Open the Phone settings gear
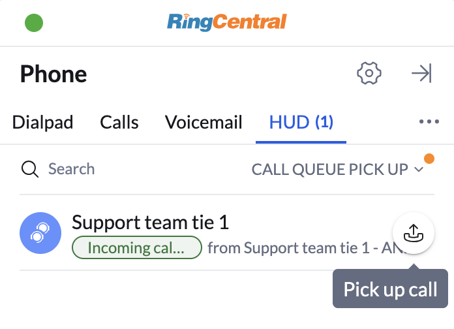This screenshot has height=329, width=454. tap(369, 73)
